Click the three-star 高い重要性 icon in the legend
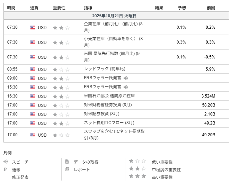Viewport: 232px width, 184px height. coord(137,177)
